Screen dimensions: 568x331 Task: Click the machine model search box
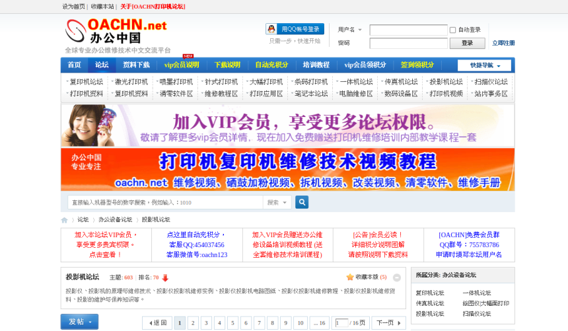165,202
